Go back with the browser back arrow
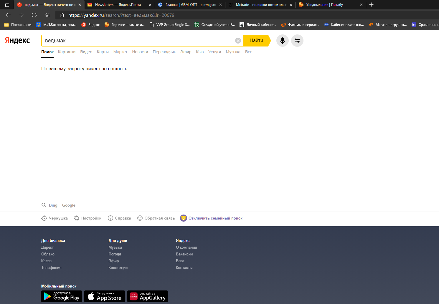Image resolution: width=439 pixels, height=304 pixels. point(8,15)
